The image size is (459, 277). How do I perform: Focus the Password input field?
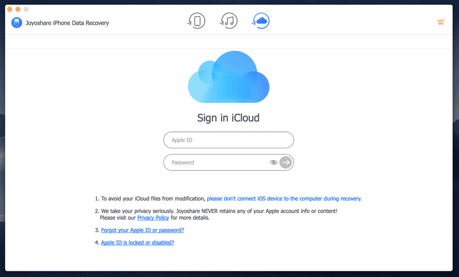[217, 162]
